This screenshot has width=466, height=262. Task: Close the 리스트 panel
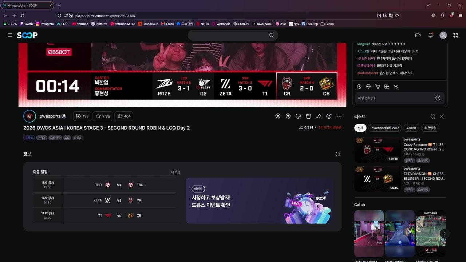coord(442,116)
